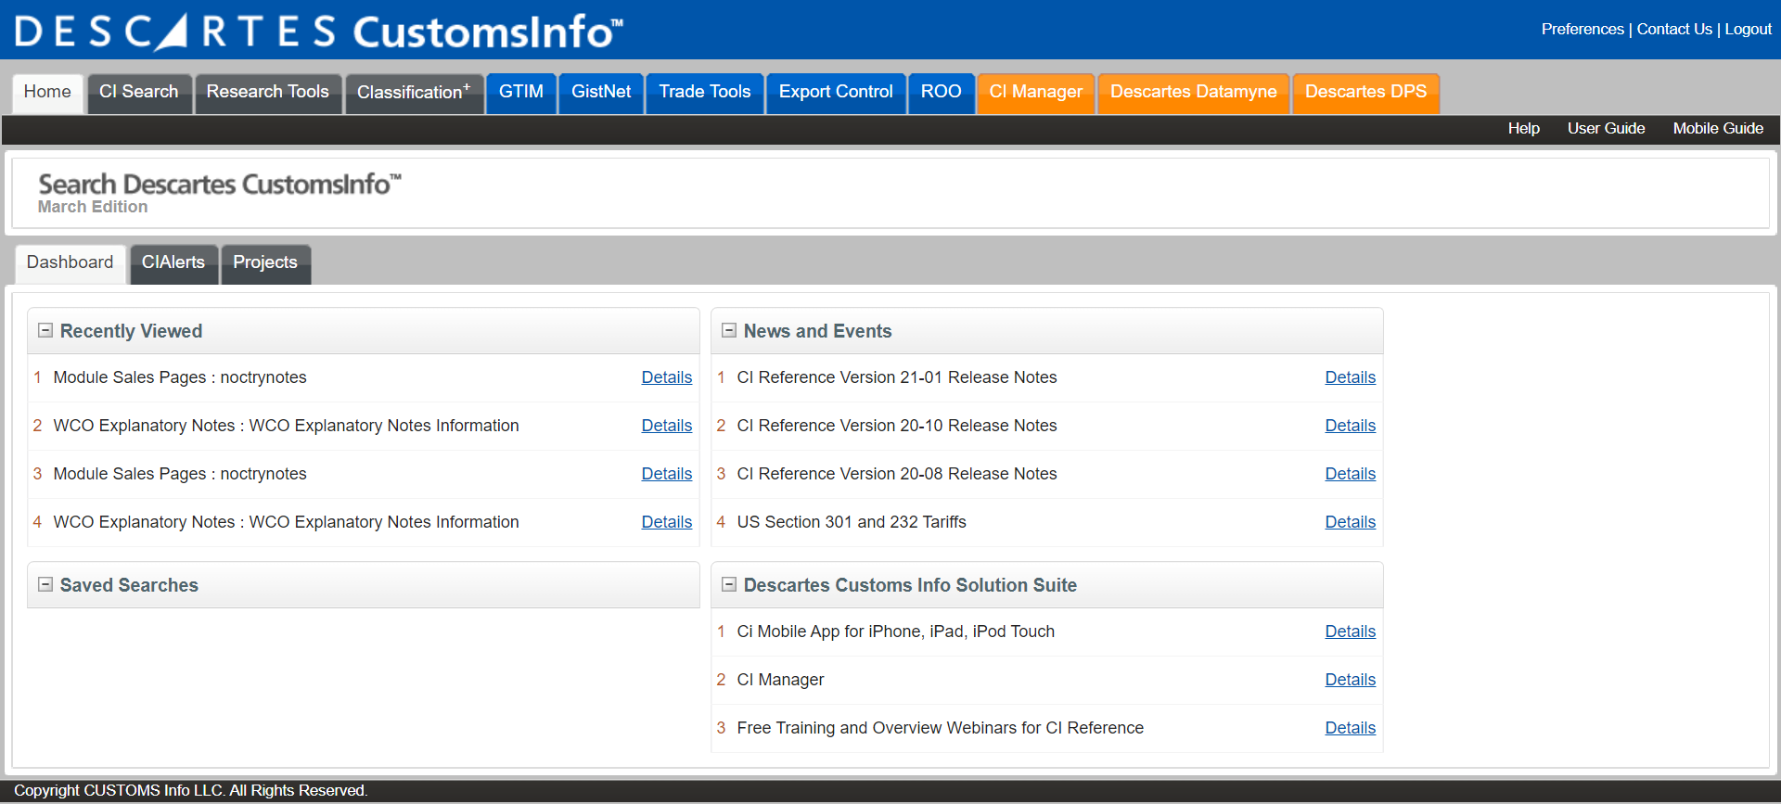
Task: Click 'CI Reference Version 20-08 Release Notes' text
Action: [897, 474]
